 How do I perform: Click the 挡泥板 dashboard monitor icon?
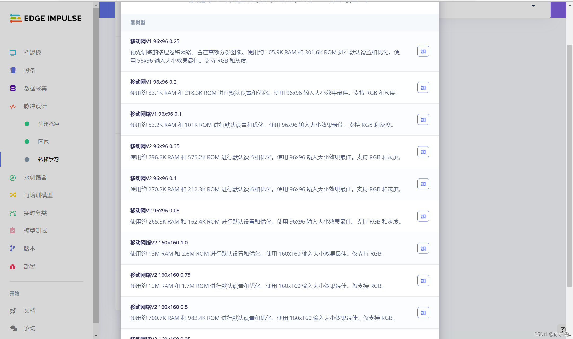(13, 53)
